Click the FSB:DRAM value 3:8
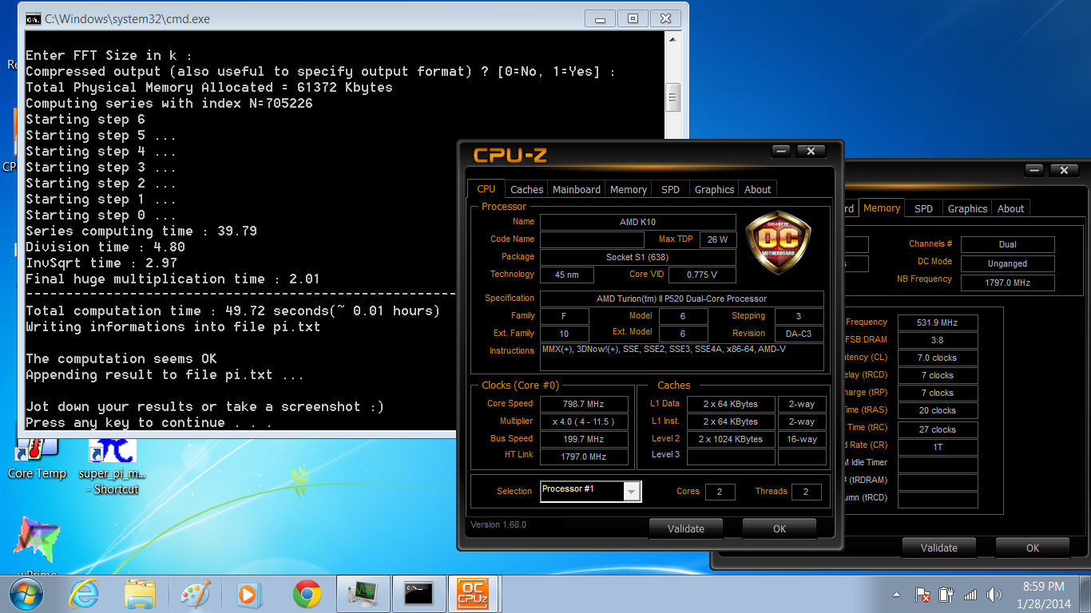This screenshot has width=1091, height=613. click(938, 340)
